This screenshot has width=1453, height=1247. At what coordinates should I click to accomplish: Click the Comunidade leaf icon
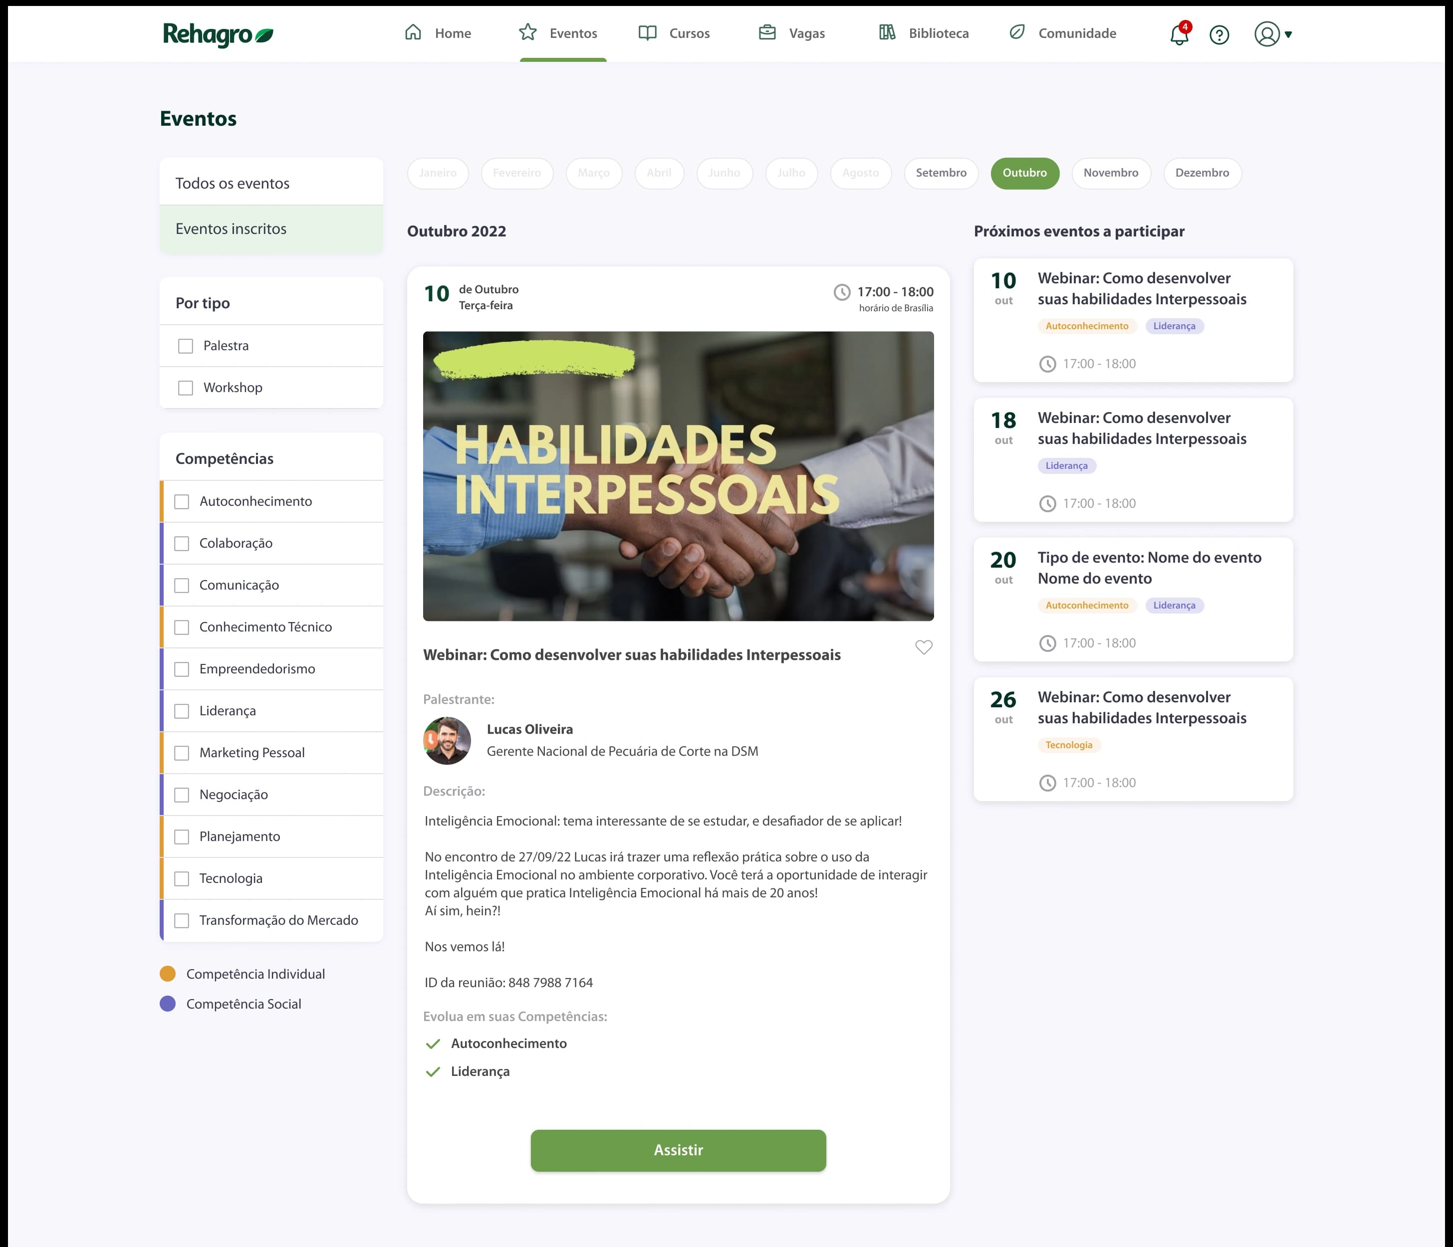click(x=1017, y=31)
